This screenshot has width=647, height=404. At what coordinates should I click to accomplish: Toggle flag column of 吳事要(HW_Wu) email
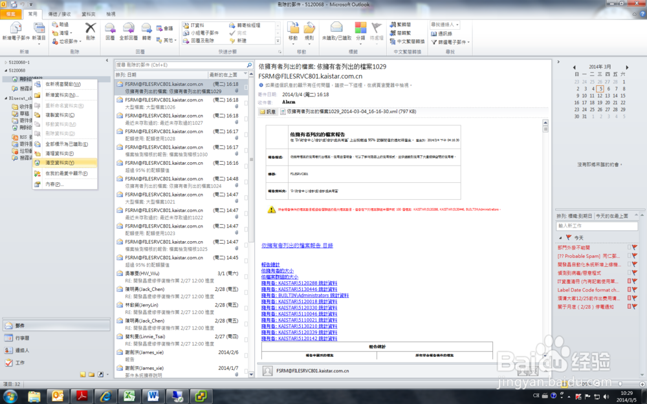click(x=246, y=277)
